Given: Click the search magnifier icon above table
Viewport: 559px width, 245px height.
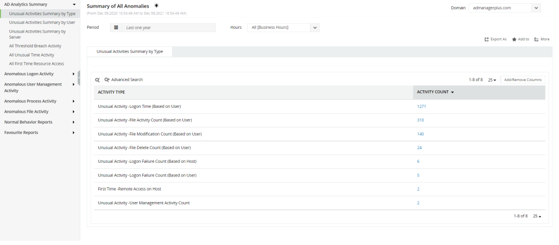Looking at the screenshot, I should point(97,79).
